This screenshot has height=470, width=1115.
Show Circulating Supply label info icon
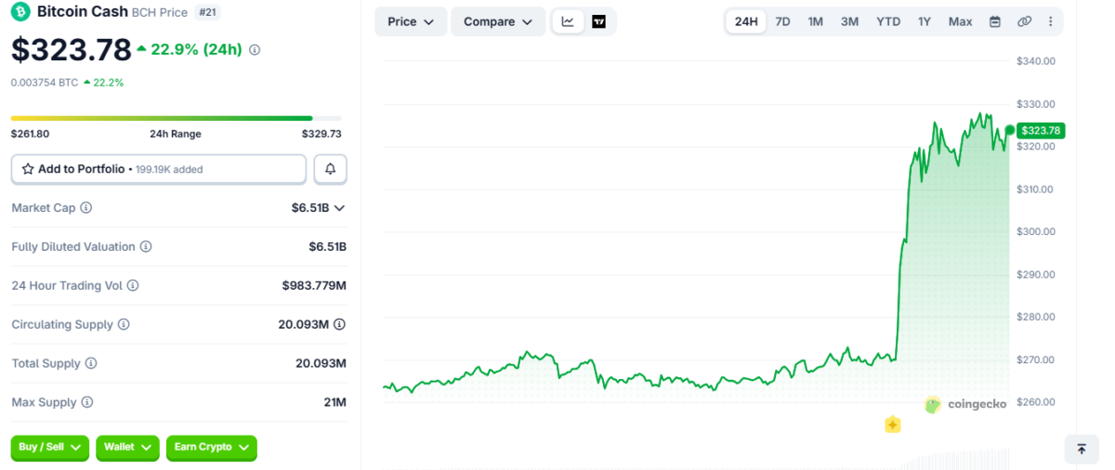click(x=124, y=325)
